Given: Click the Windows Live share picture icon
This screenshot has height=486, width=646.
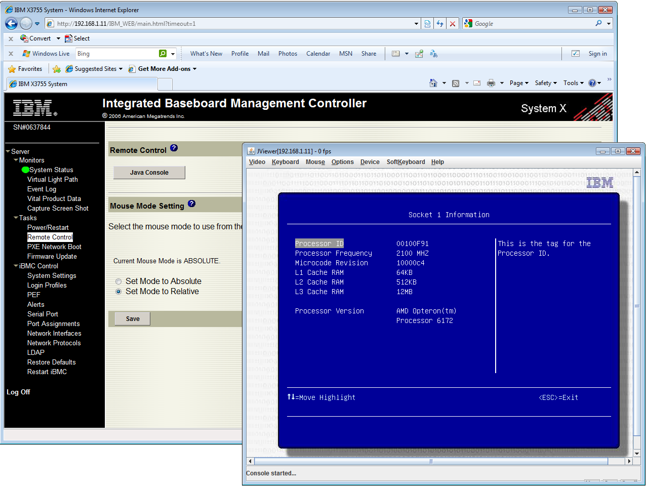Looking at the screenshot, I should (419, 54).
